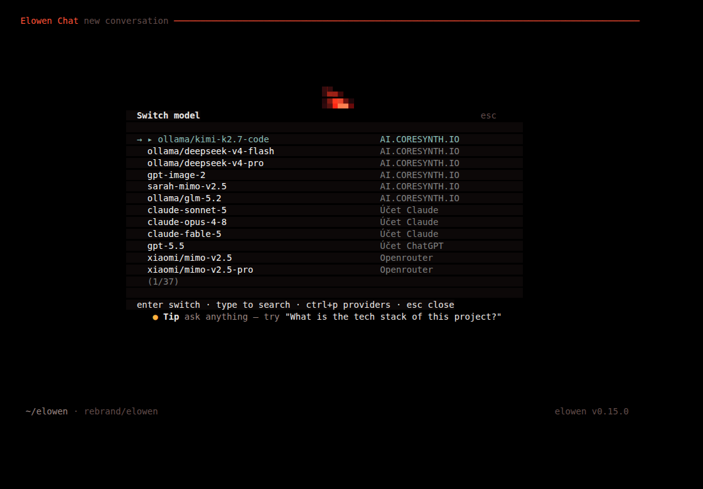703x489 pixels.
Task: Click the type to search hint
Action: (x=254, y=305)
